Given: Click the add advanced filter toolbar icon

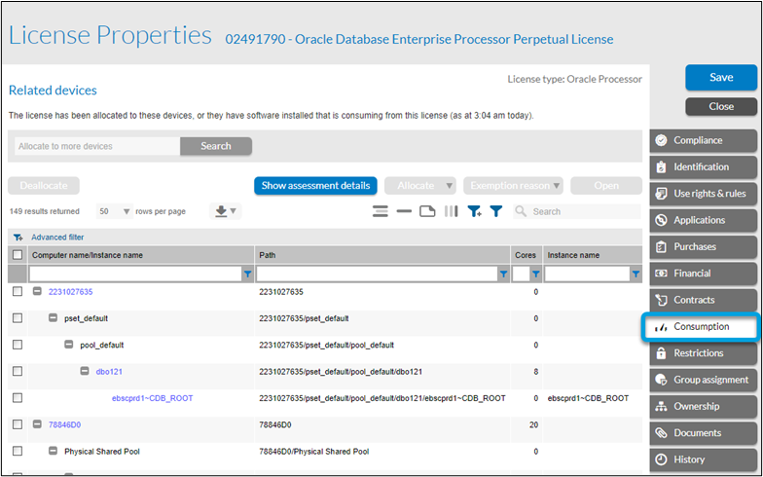Looking at the screenshot, I should (474, 211).
